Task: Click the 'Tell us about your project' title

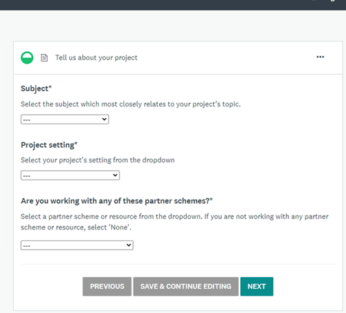Action: (96, 57)
